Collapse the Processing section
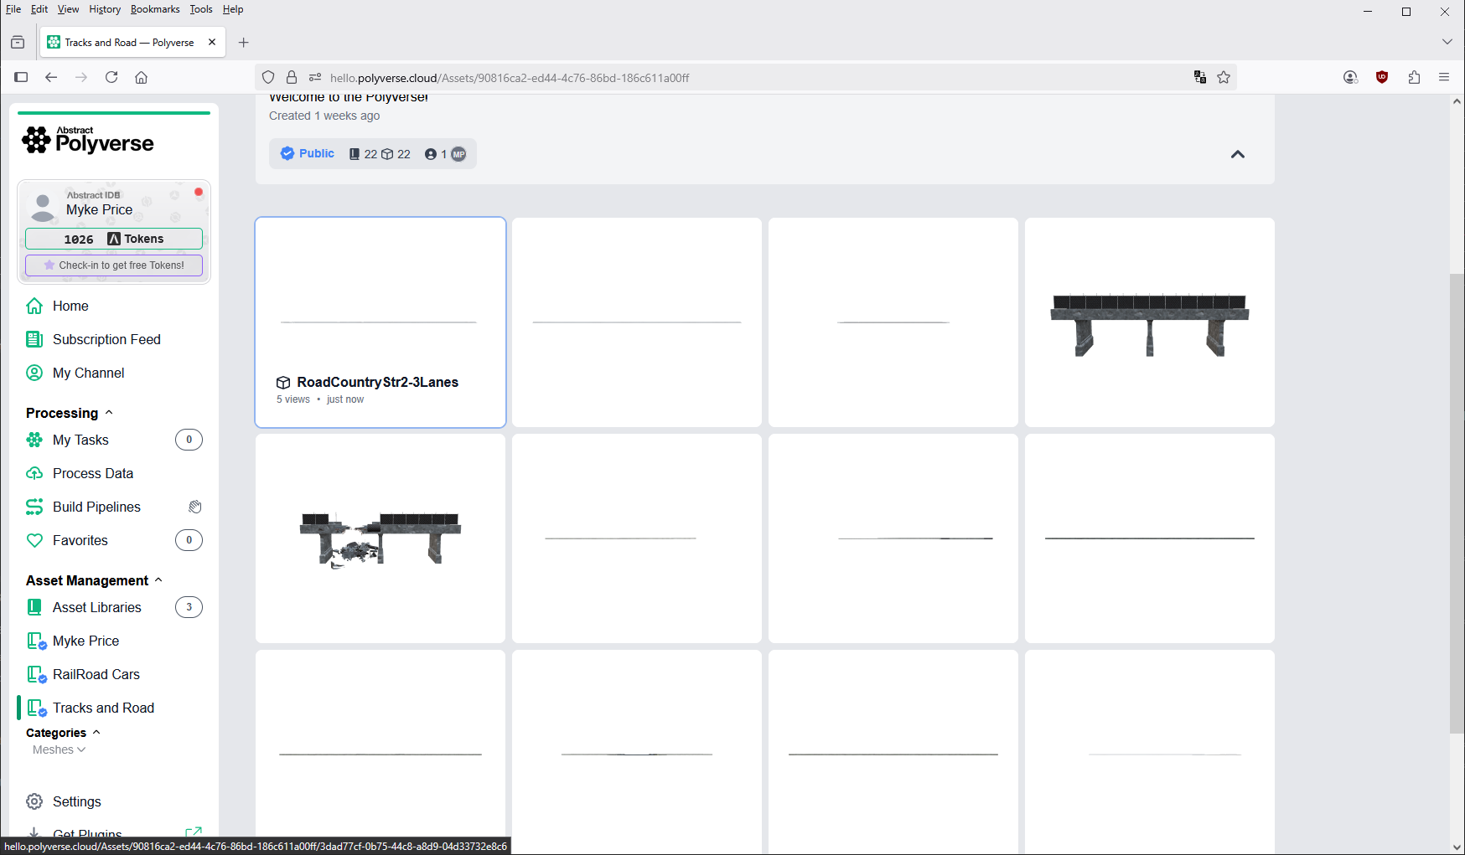Image resolution: width=1465 pixels, height=855 pixels. (109, 413)
